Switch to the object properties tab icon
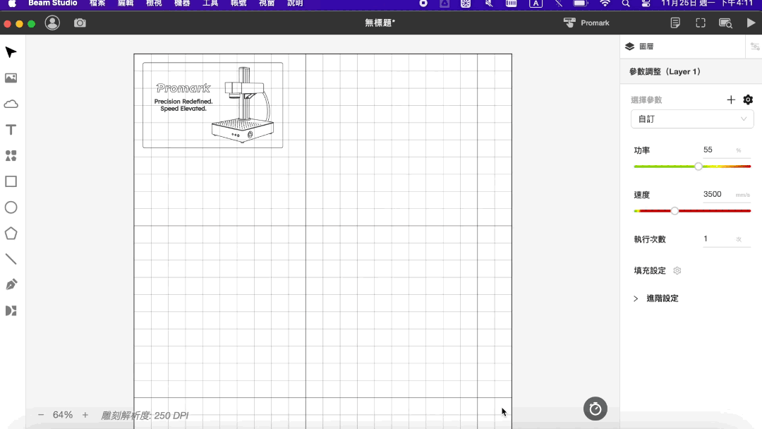The height and width of the screenshot is (429, 762). click(x=755, y=47)
